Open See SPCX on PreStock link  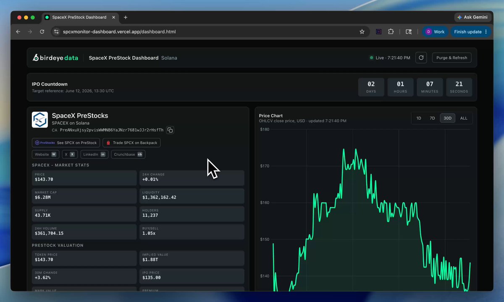coord(67,143)
